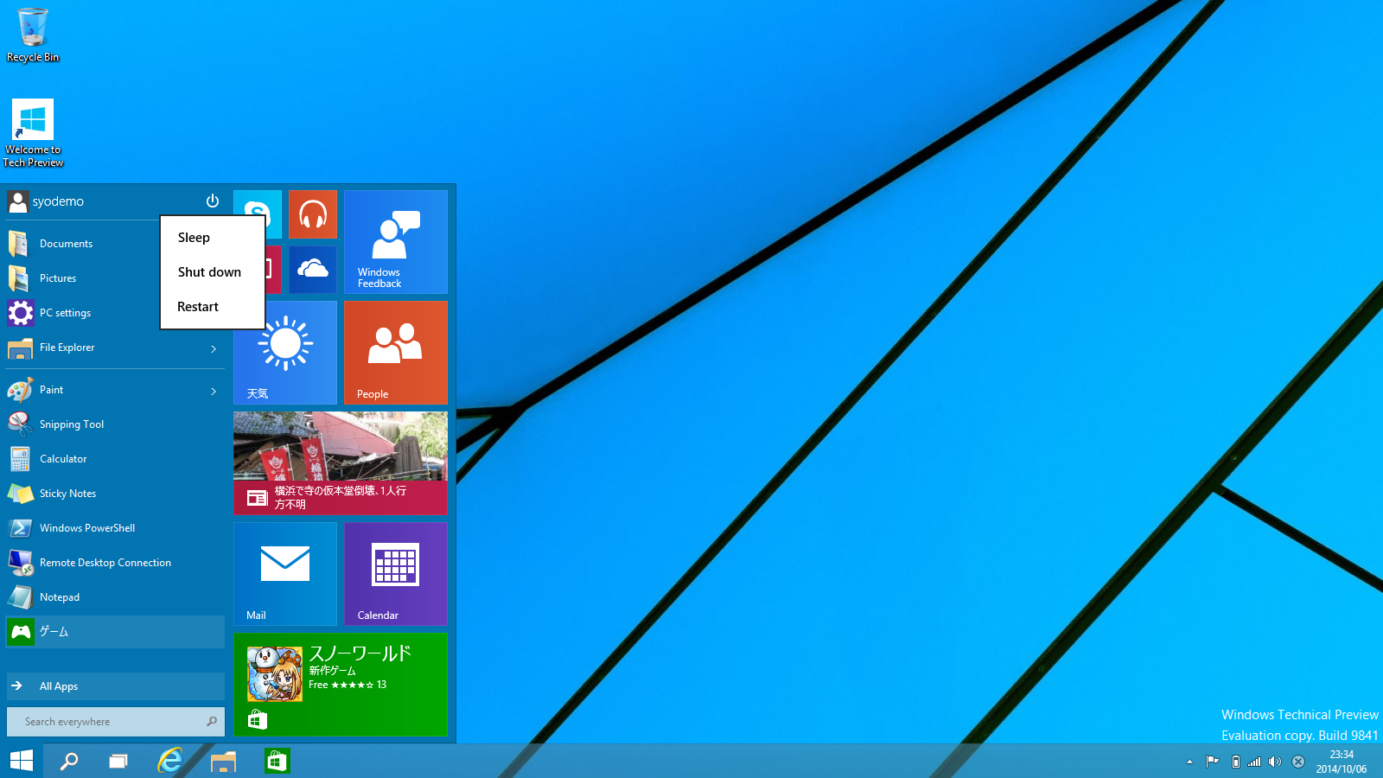The image size is (1383, 778).
Task: Open the Store from the taskbar
Action: coord(277,761)
